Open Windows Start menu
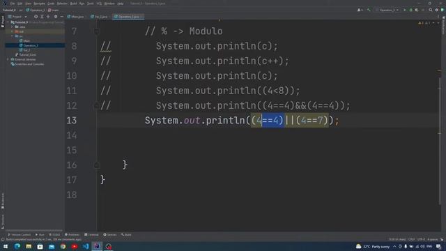The image size is (446, 251). 6,246
